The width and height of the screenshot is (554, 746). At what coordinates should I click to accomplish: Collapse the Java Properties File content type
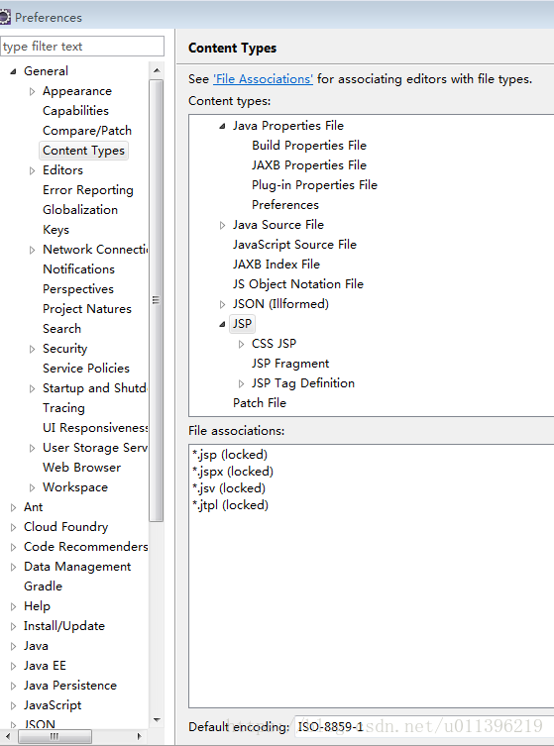coord(222,126)
